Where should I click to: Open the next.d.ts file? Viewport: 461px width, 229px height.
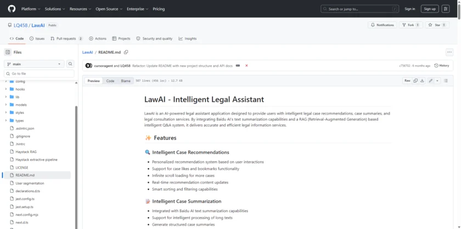click(x=22, y=222)
